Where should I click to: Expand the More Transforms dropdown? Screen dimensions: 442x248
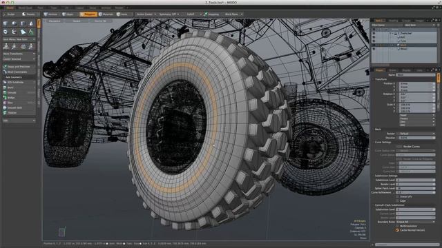click(19, 54)
